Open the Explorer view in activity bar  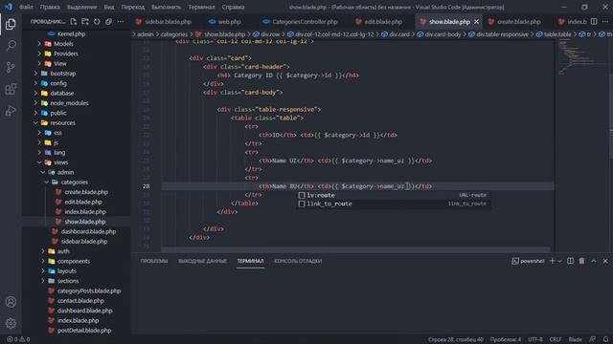(x=11, y=24)
